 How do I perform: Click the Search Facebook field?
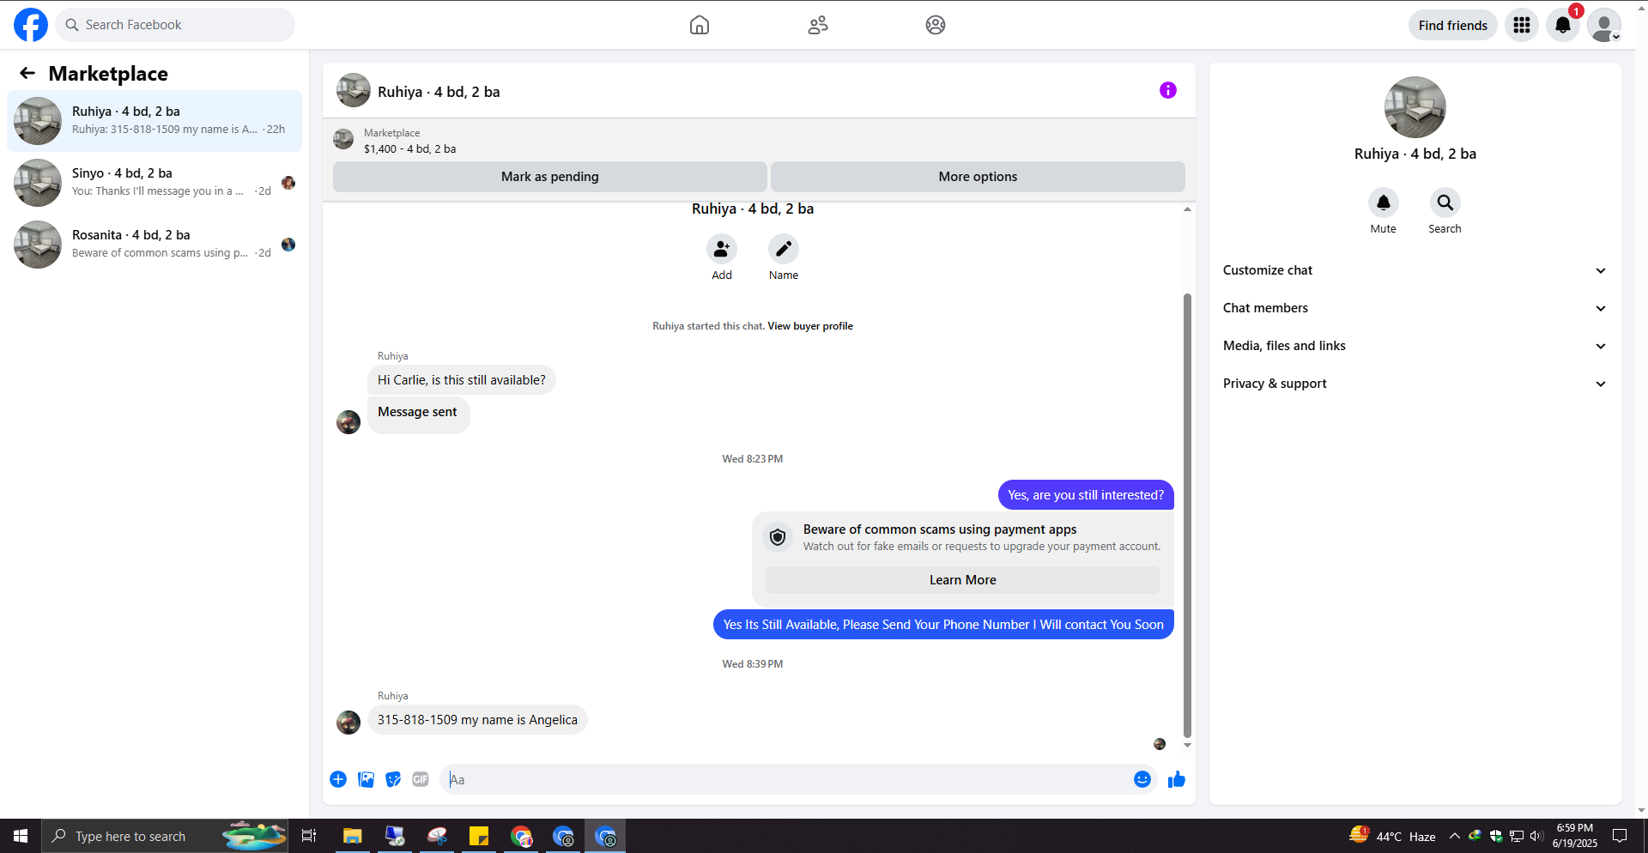(x=175, y=25)
